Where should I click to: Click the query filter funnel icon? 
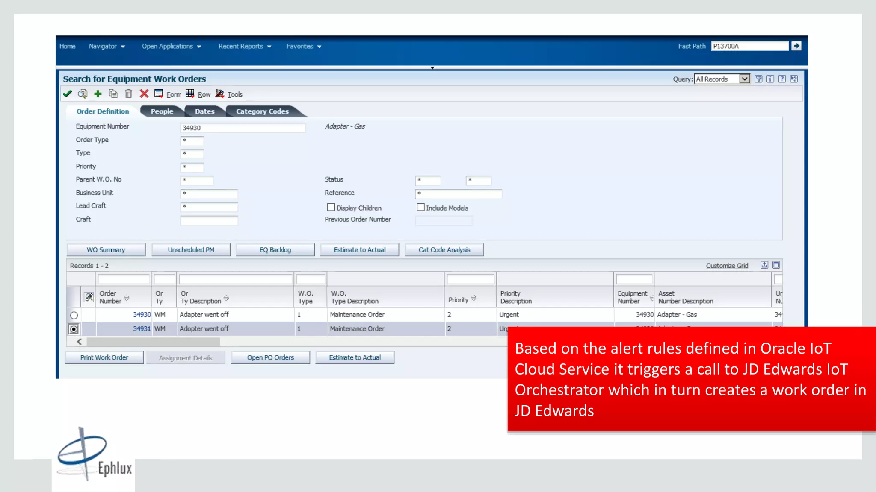758,79
